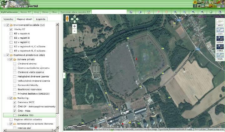Pan map left with arrow control
This screenshot has height=132, width=225.
(72, 19)
